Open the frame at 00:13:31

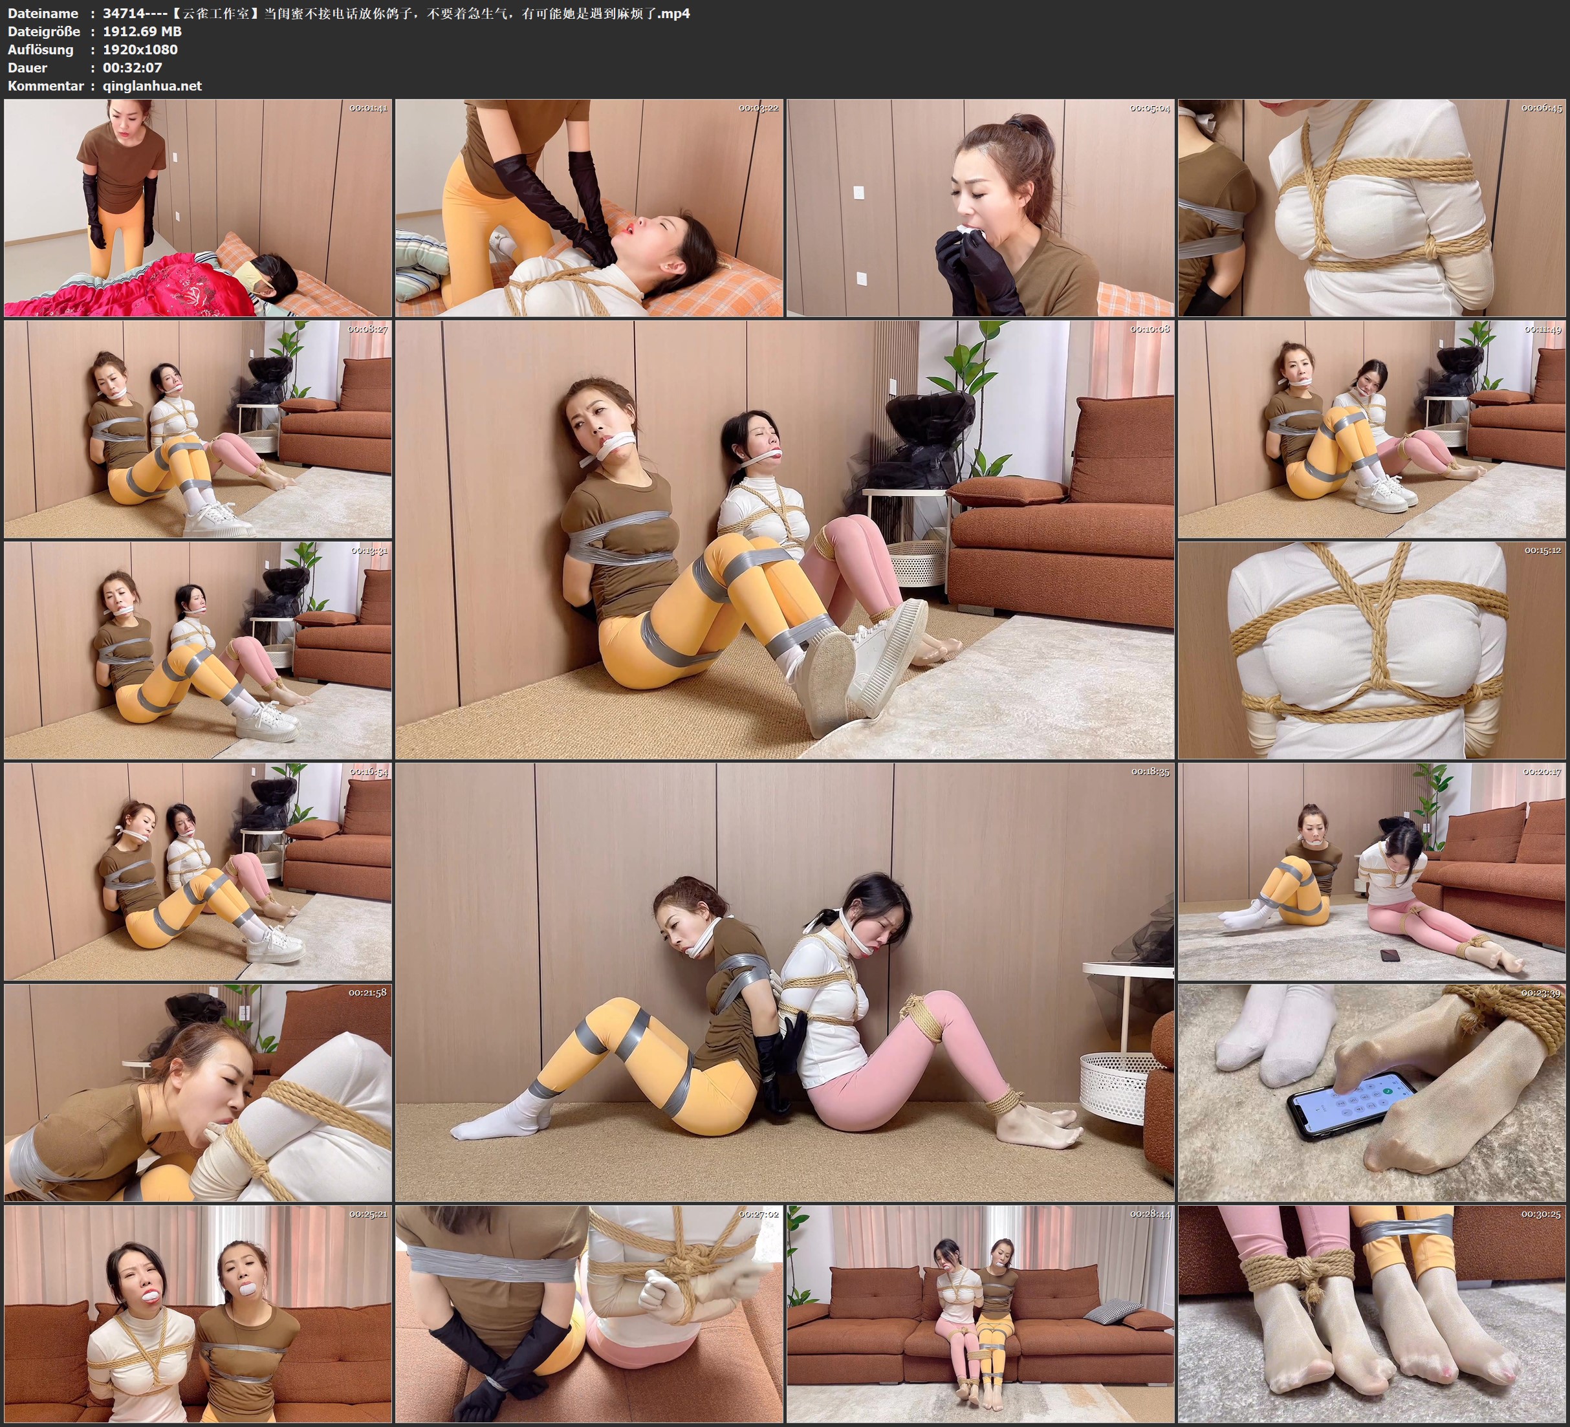tap(198, 650)
